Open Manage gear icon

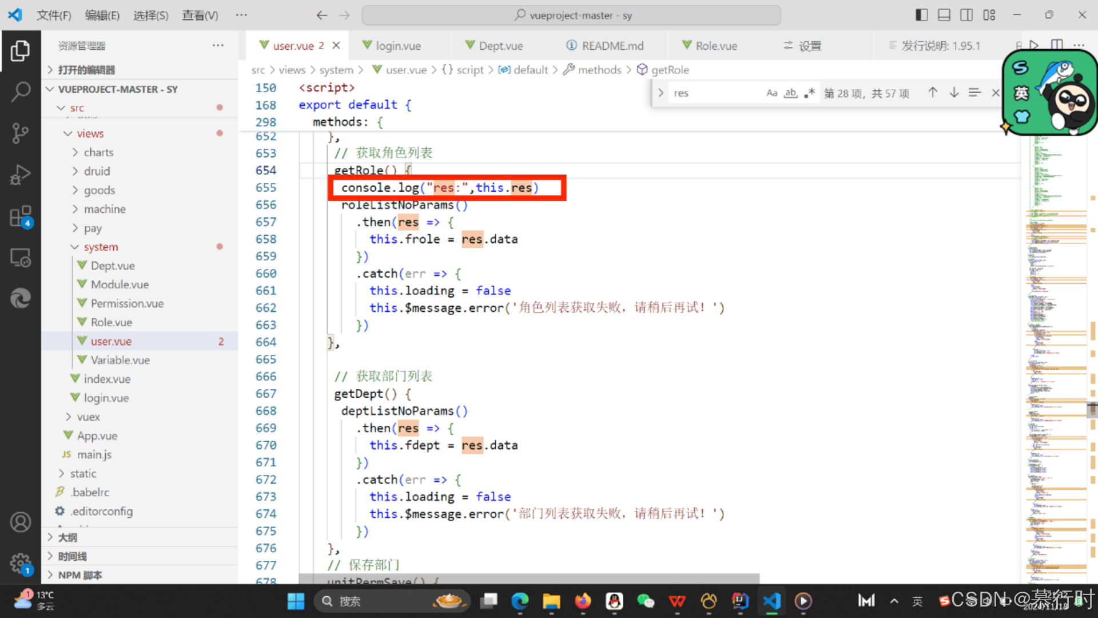coord(21,564)
